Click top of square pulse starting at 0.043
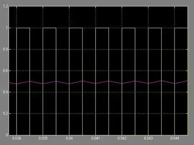Screen dimensions: 194x145 [x=155, y=28]
